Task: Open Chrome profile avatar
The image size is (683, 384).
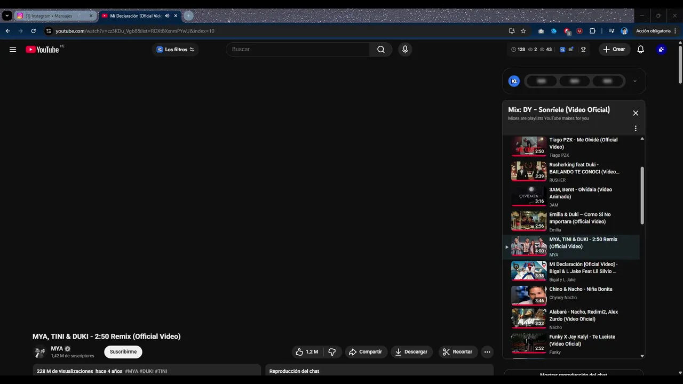Action: (x=624, y=31)
